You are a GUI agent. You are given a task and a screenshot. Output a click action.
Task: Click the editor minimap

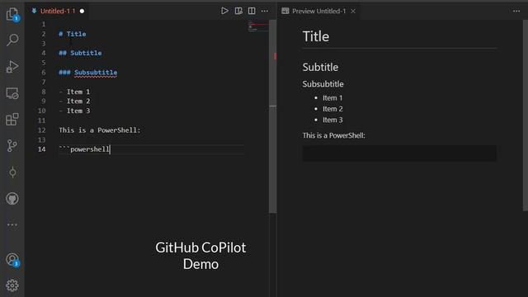258,26
